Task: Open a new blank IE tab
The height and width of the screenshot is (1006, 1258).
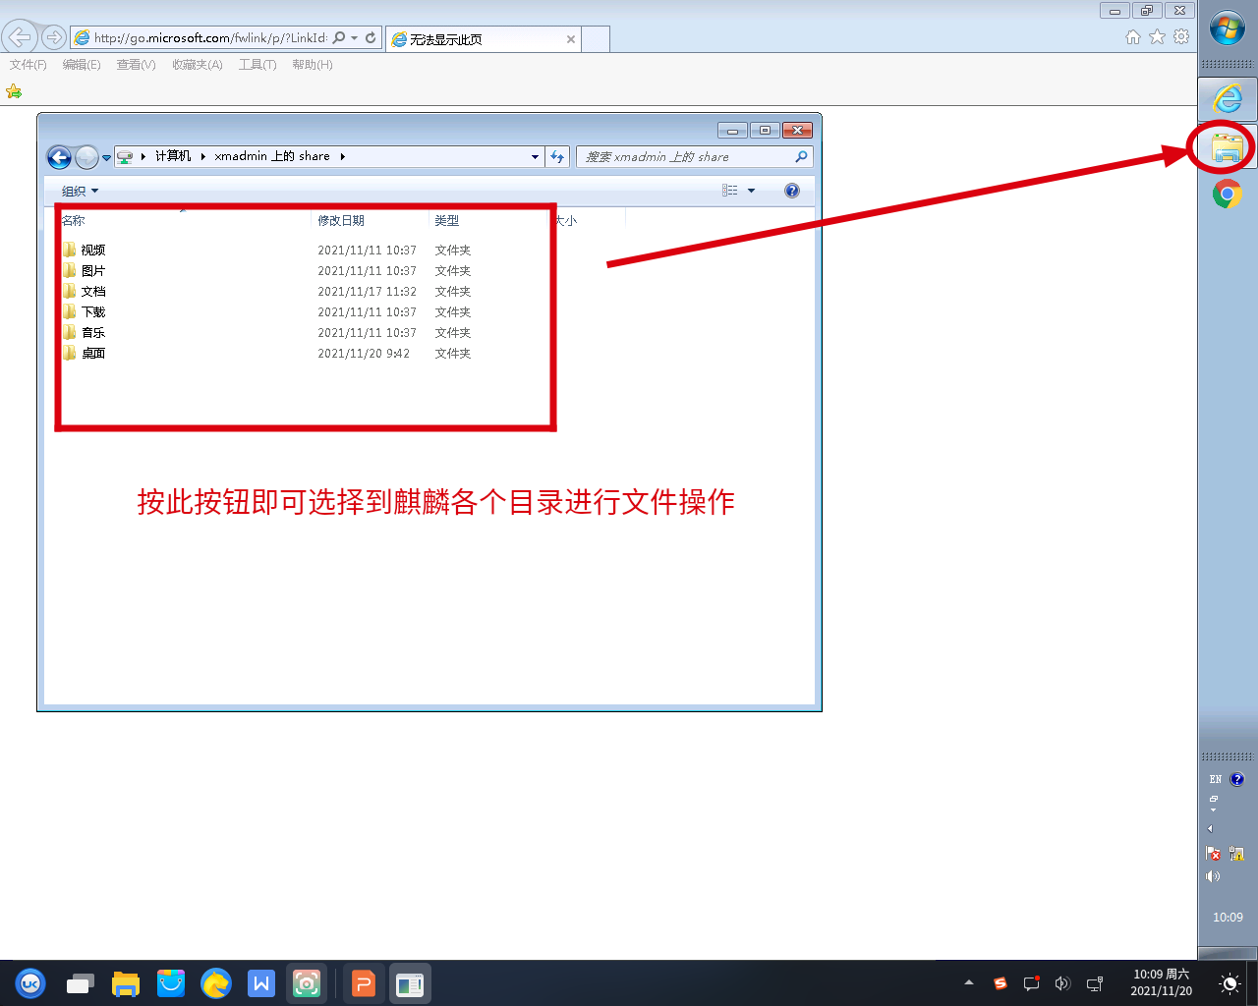Action: (597, 39)
